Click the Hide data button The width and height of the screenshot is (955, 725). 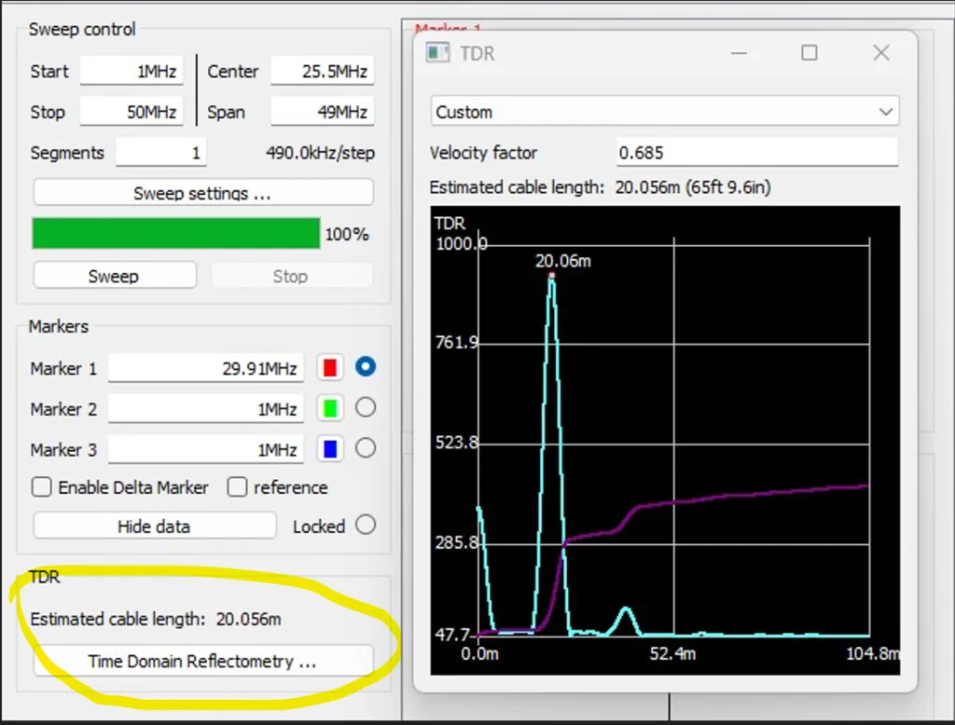point(155,526)
